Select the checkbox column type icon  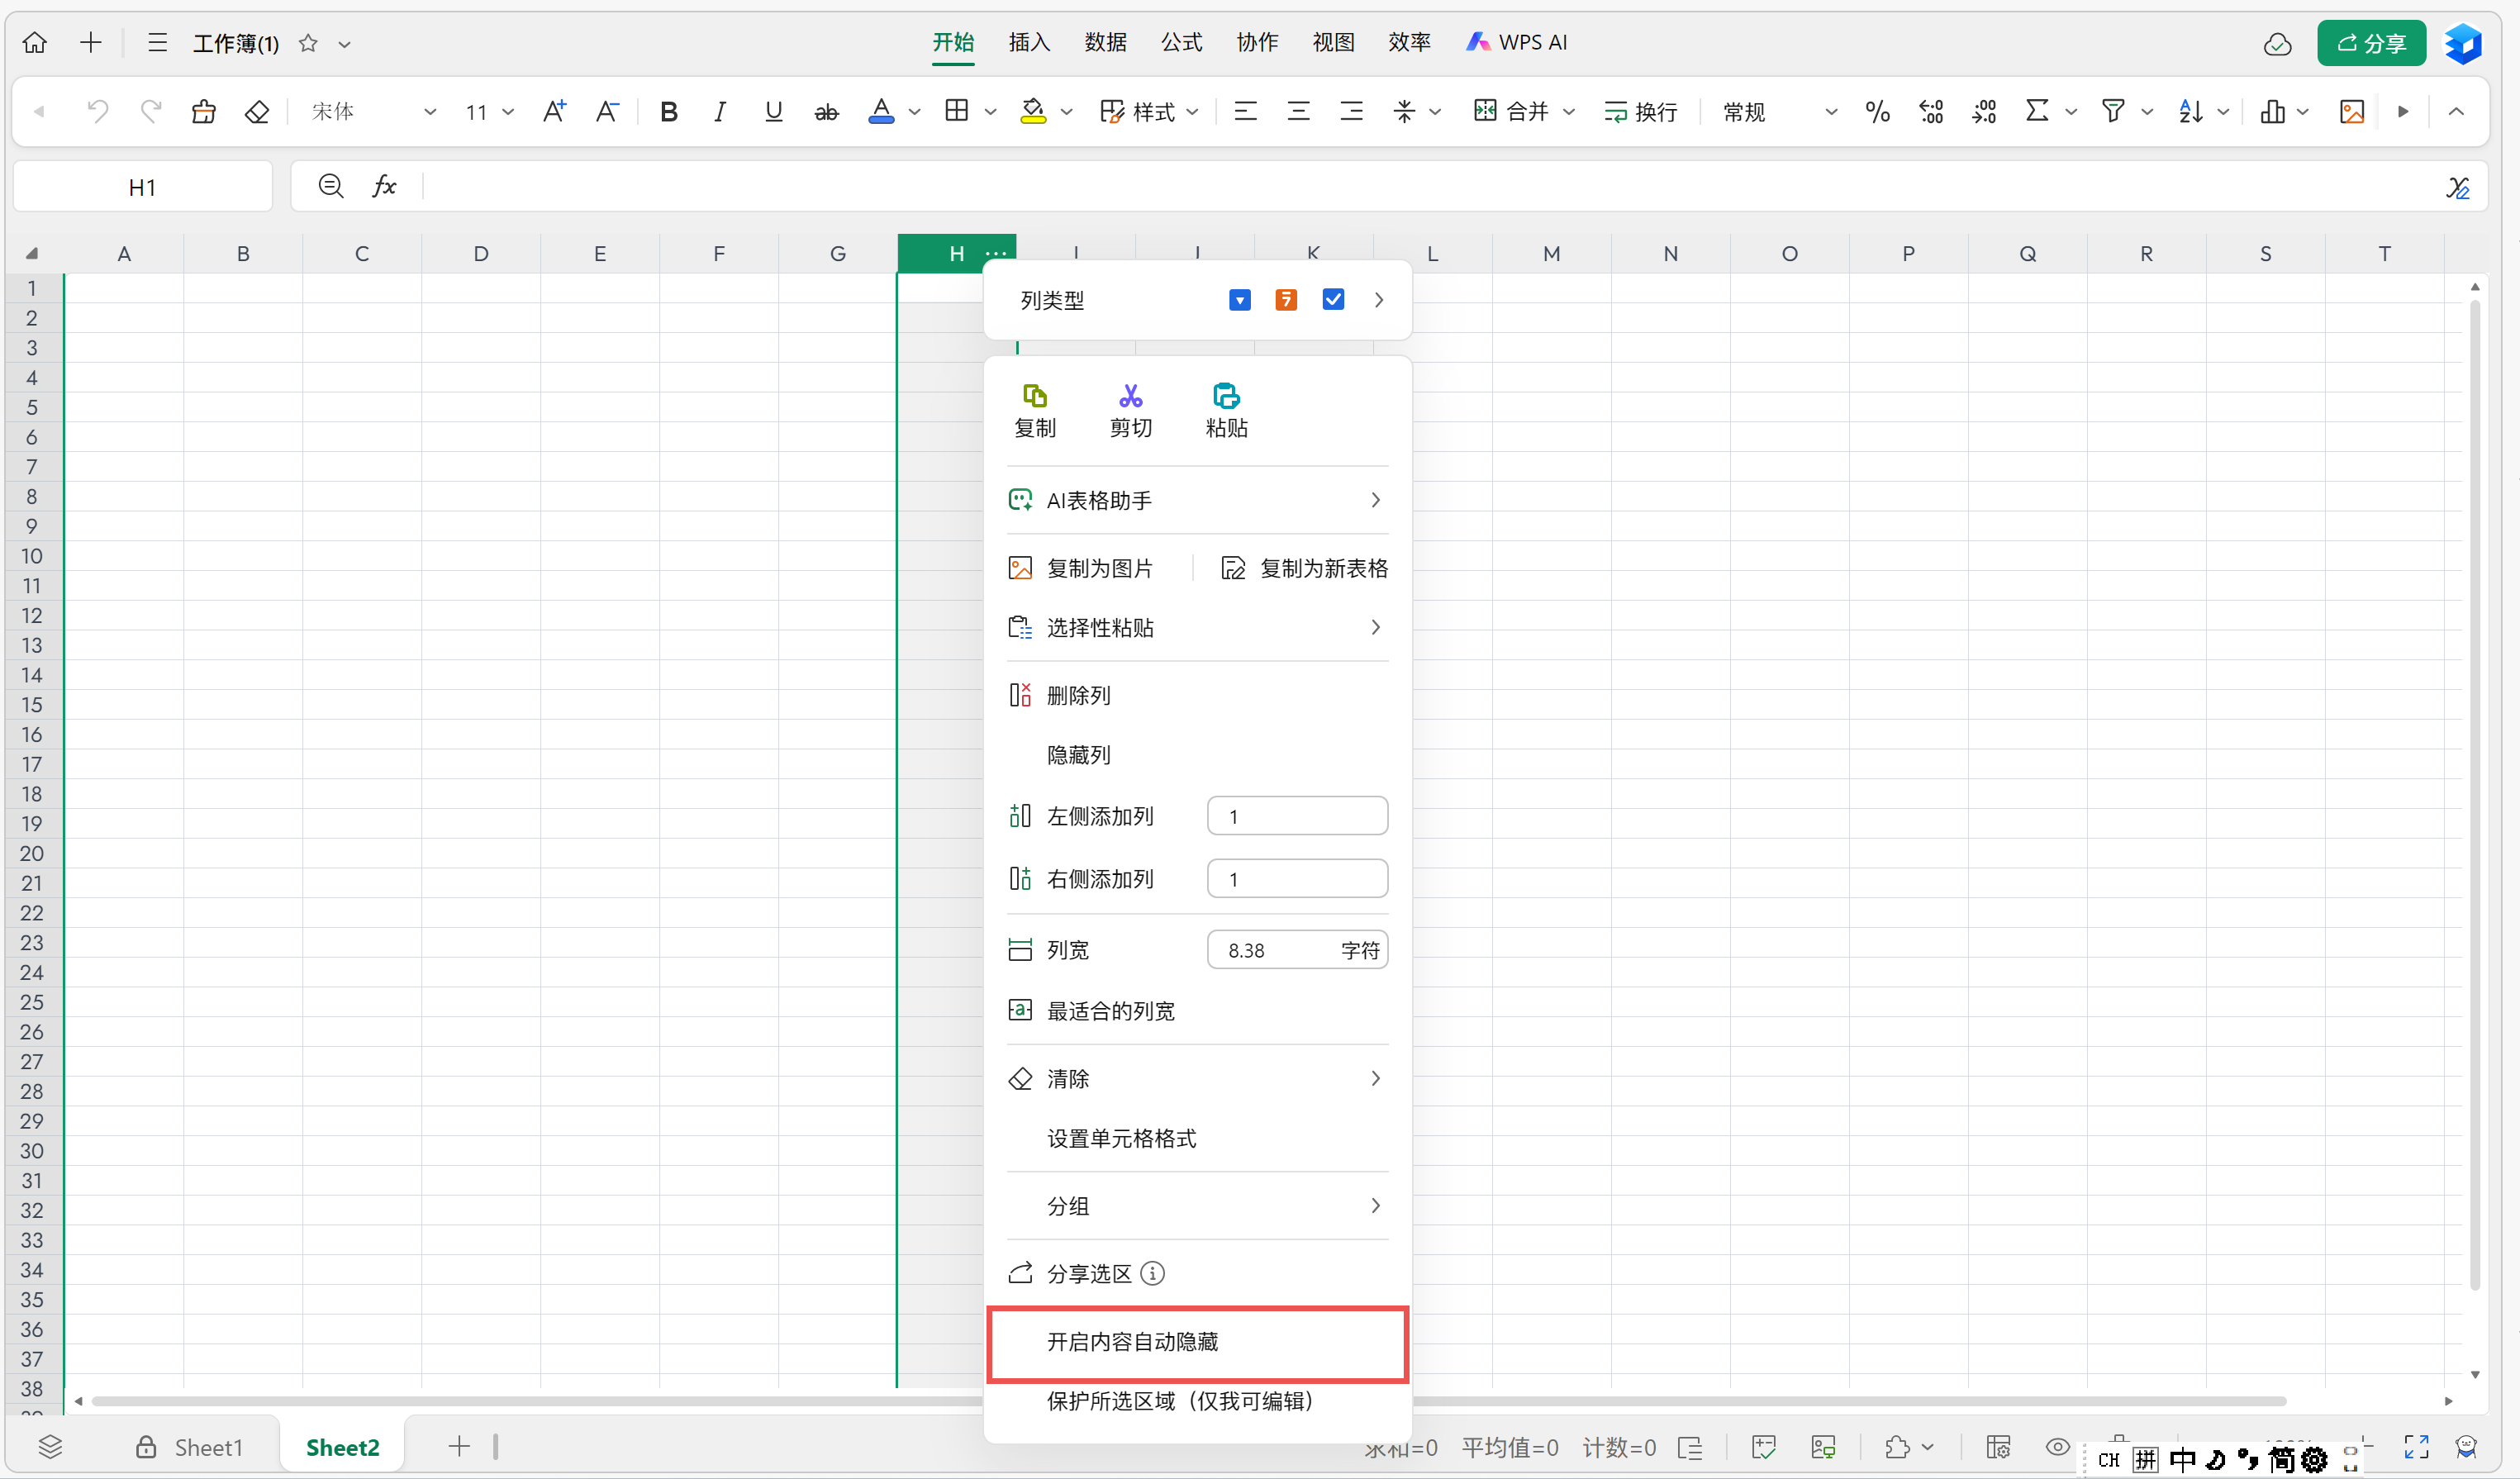1333,300
